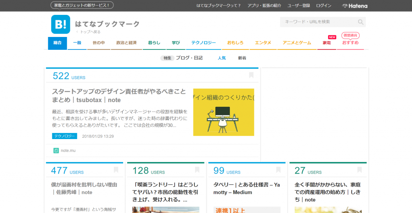This screenshot has height=213, width=412.
Task: Open the 27 USERS count
Action: [308, 171]
